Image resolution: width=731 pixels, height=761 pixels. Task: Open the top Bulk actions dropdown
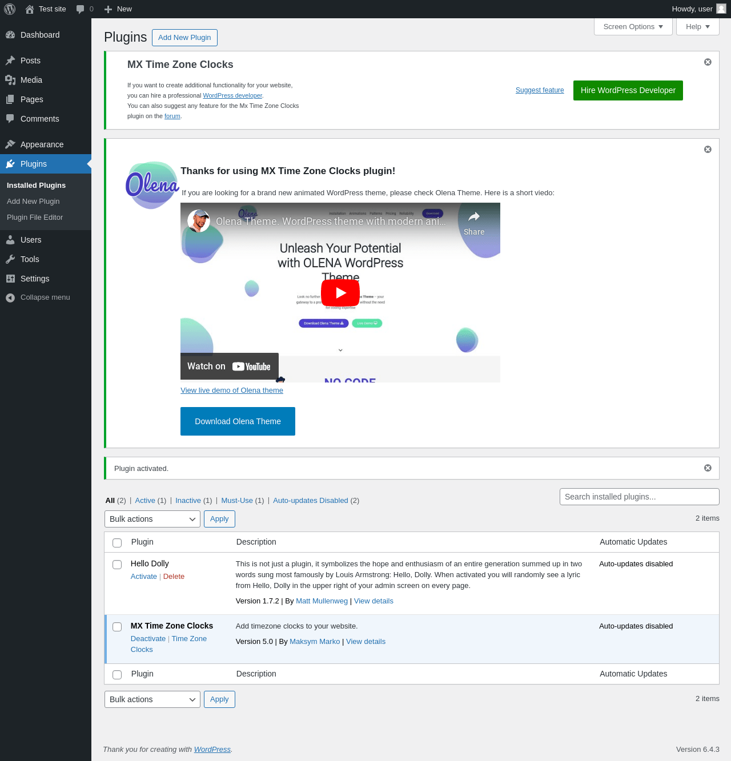click(152, 519)
